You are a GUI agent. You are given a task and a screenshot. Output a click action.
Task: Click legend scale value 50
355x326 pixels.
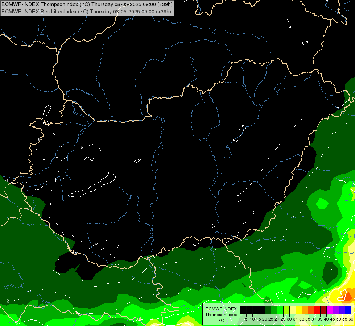point(339,319)
